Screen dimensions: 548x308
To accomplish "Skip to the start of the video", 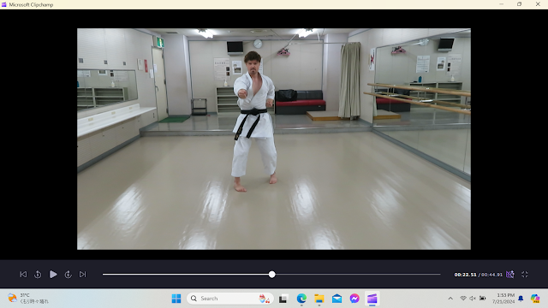I will click(23, 275).
